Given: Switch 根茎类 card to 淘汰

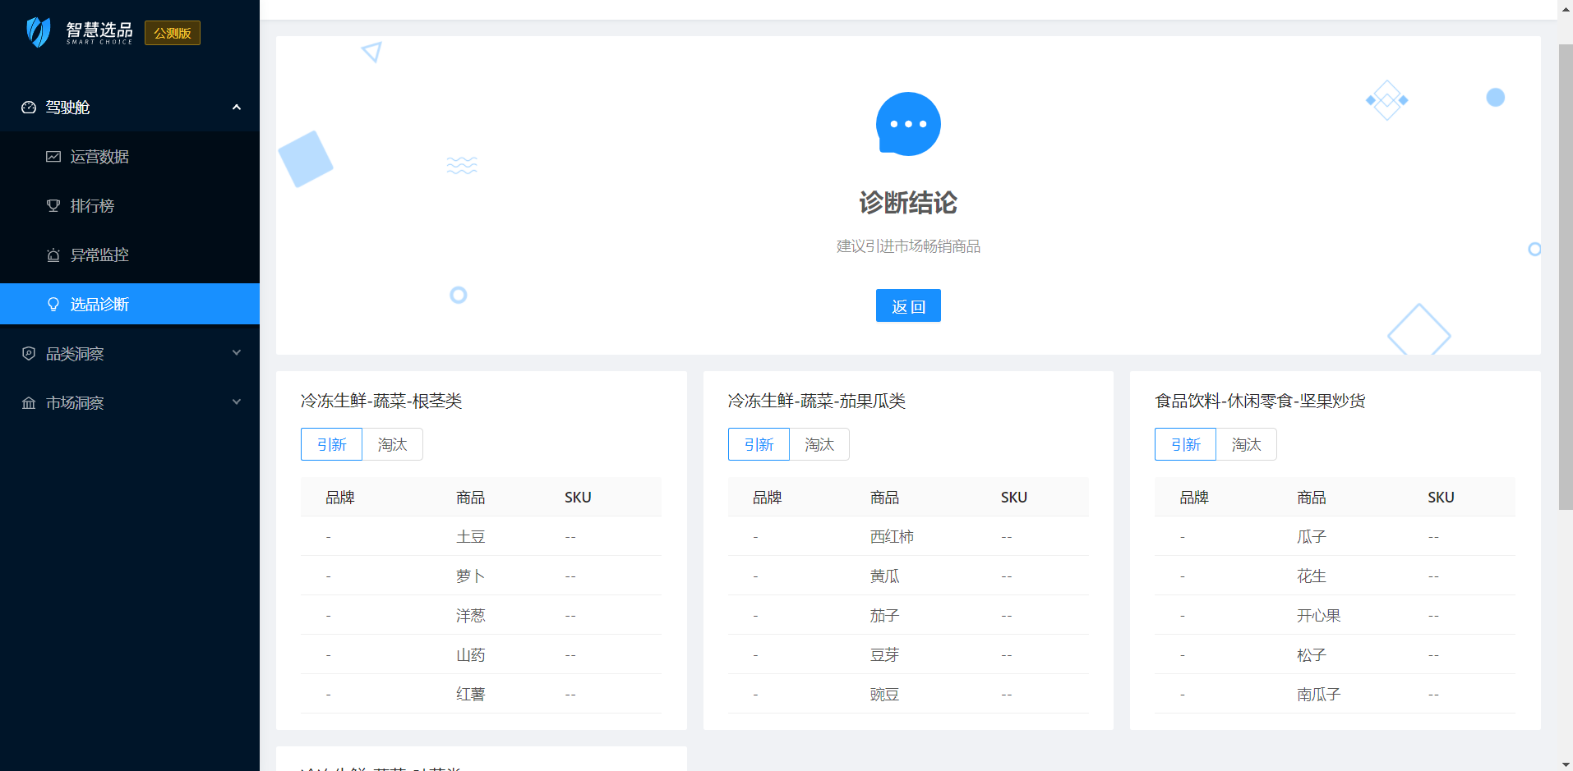Looking at the screenshot, I should [392, 444].
